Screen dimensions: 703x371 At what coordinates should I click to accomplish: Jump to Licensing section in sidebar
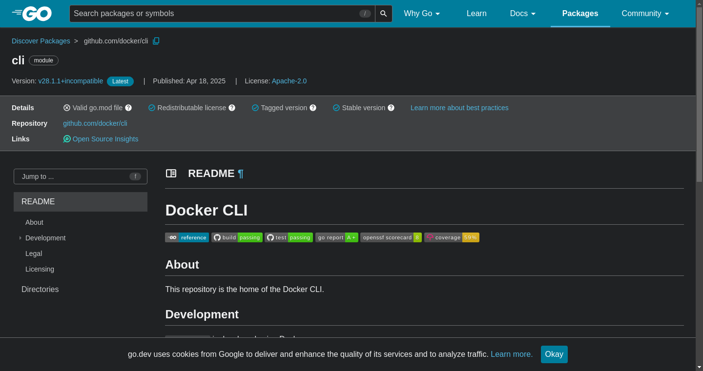40,269
